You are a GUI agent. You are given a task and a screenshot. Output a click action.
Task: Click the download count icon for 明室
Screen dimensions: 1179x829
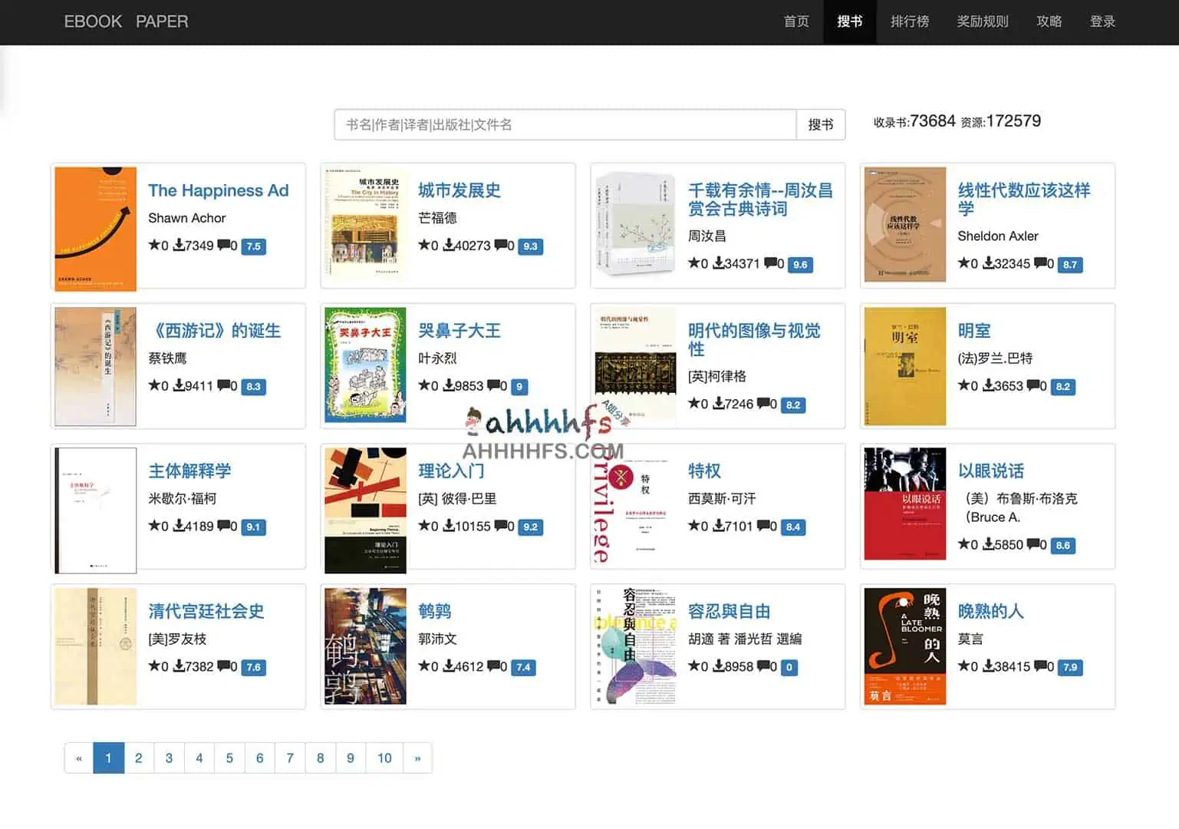pyautogui.click(x=987, y=386)
